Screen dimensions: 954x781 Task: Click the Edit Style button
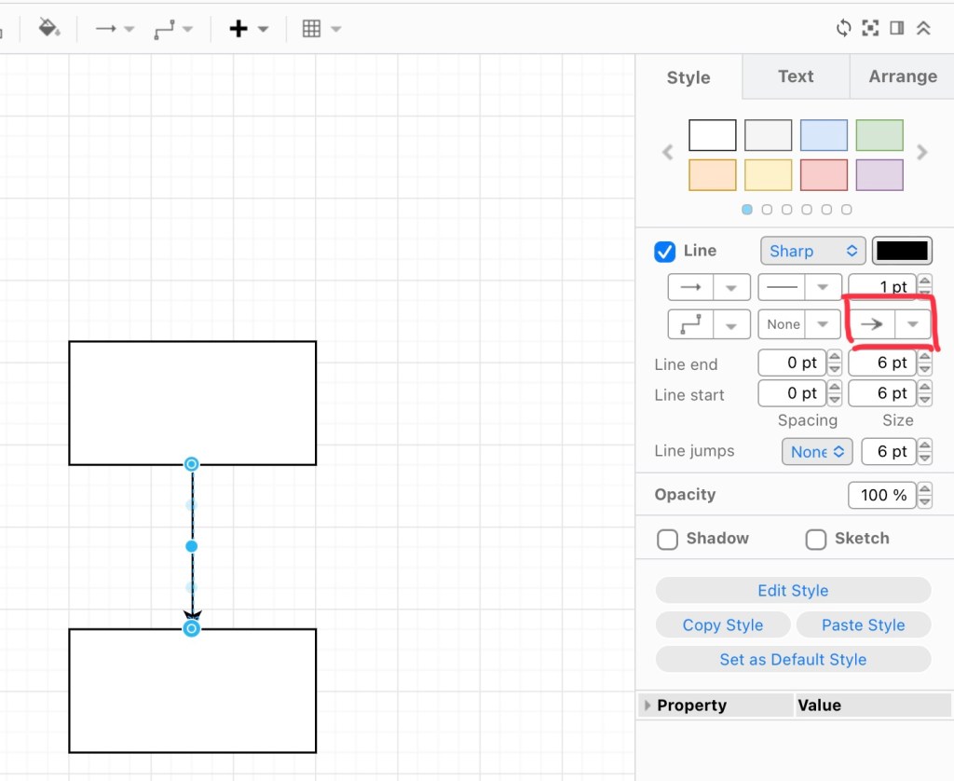click(793, 591)
